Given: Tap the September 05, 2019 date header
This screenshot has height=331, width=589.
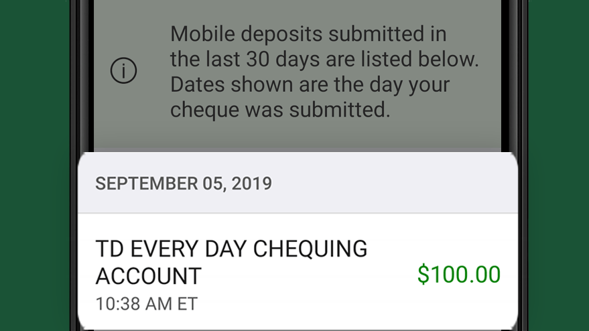Looking at the screenshot, I should [184, 184].
